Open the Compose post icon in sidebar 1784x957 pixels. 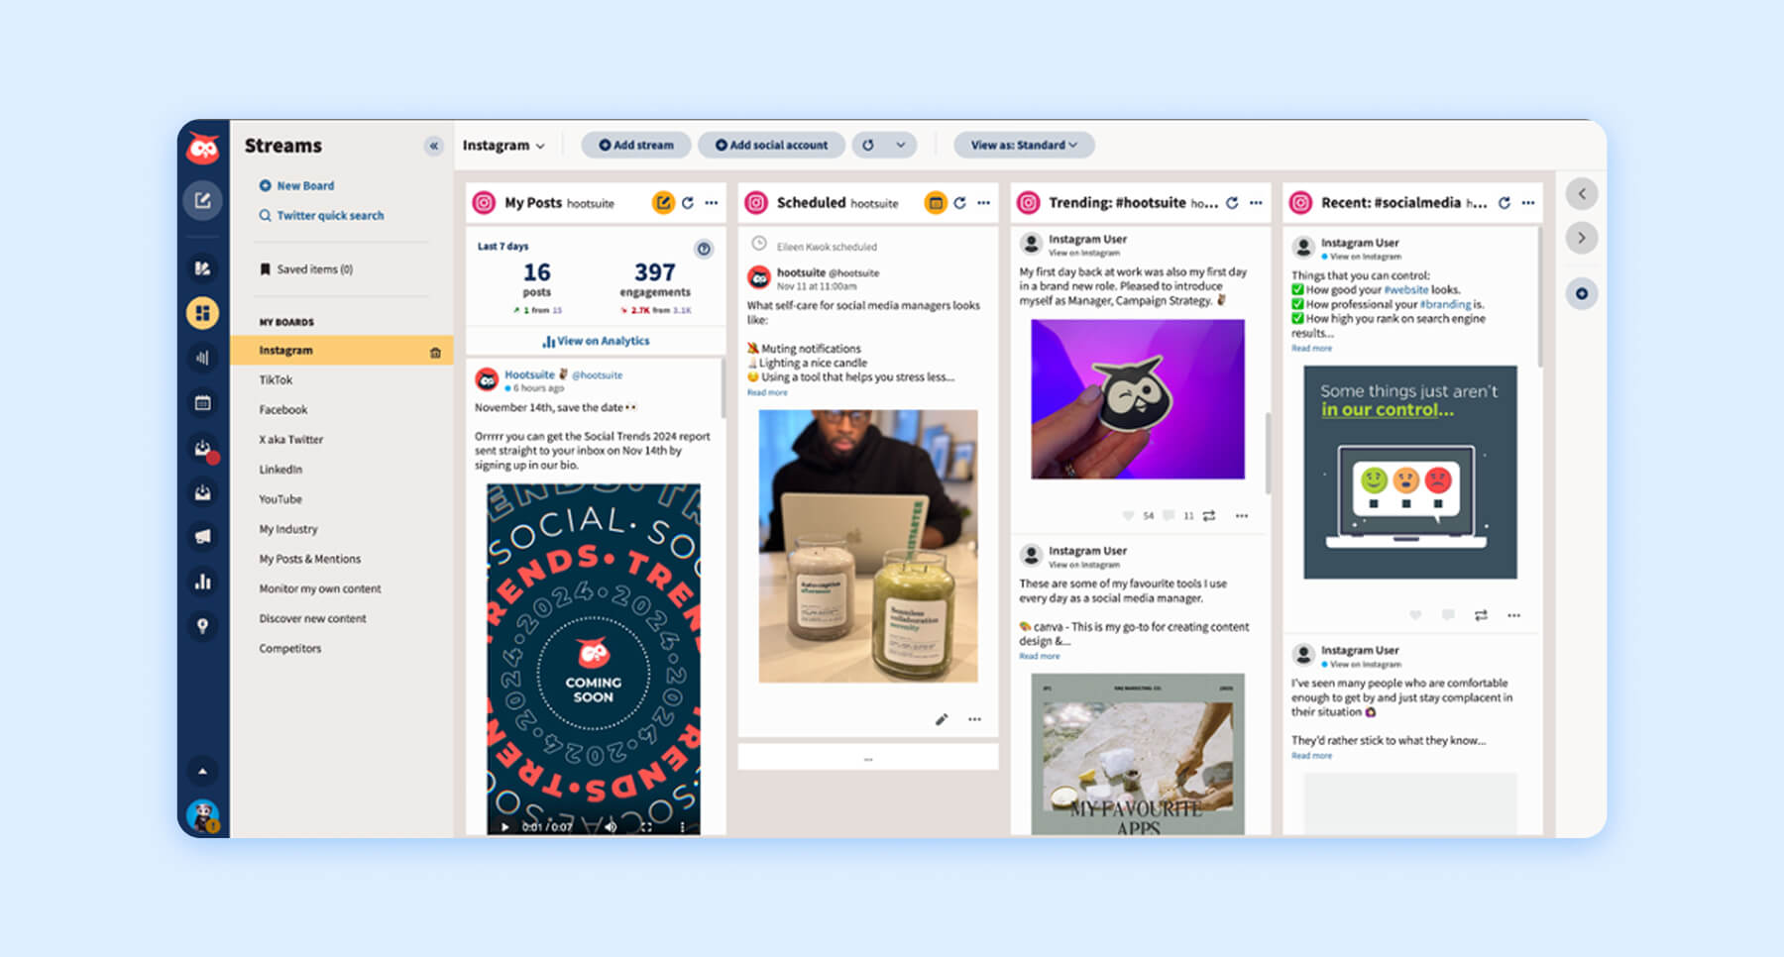pos(202,200)
